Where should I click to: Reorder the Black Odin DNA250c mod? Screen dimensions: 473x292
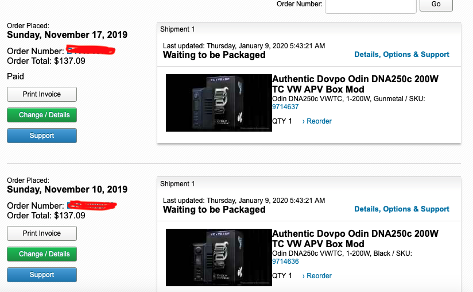coord(317,276)
